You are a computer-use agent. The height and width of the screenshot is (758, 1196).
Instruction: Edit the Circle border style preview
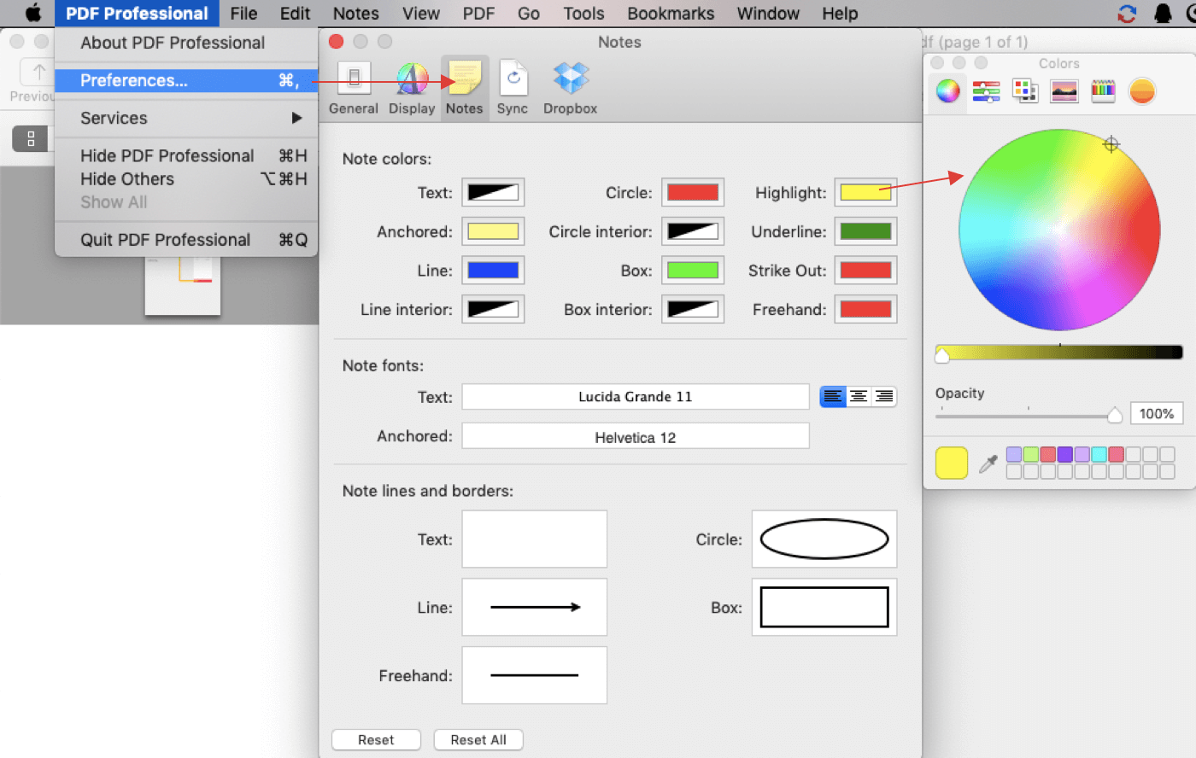(x=824, y=539)
